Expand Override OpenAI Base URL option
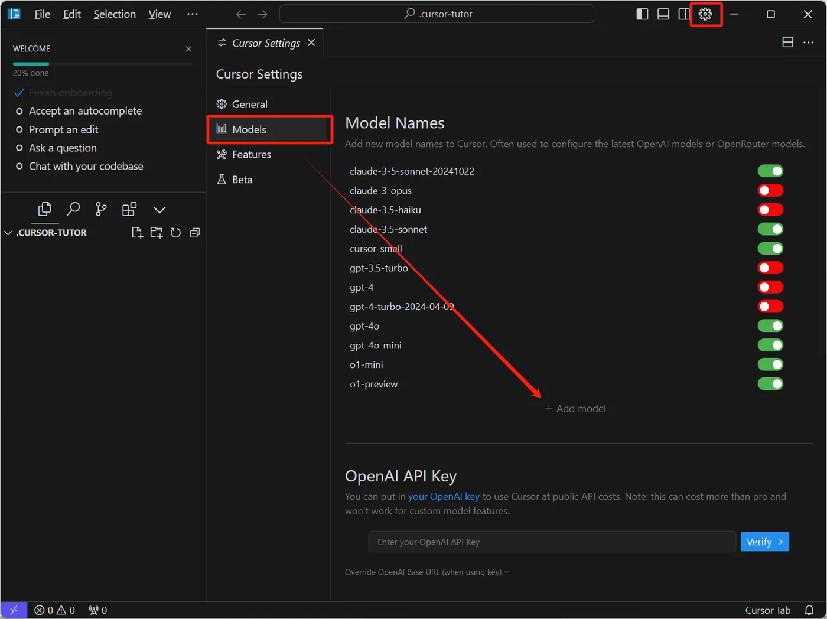This screenshot has height=619, width=827. [x=426, y=572]
